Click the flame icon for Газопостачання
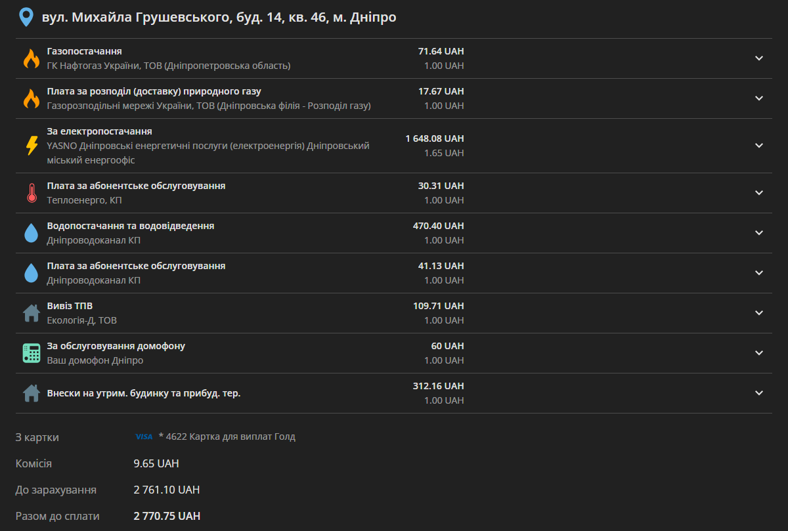788x531 pixels. tap(32, 58)
